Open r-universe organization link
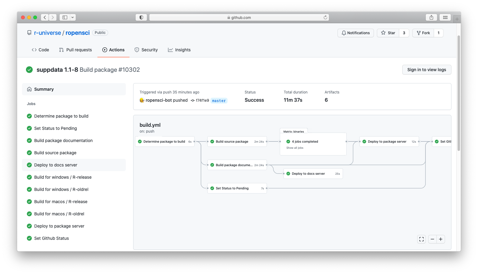The image size is (478, 274). 48,33
